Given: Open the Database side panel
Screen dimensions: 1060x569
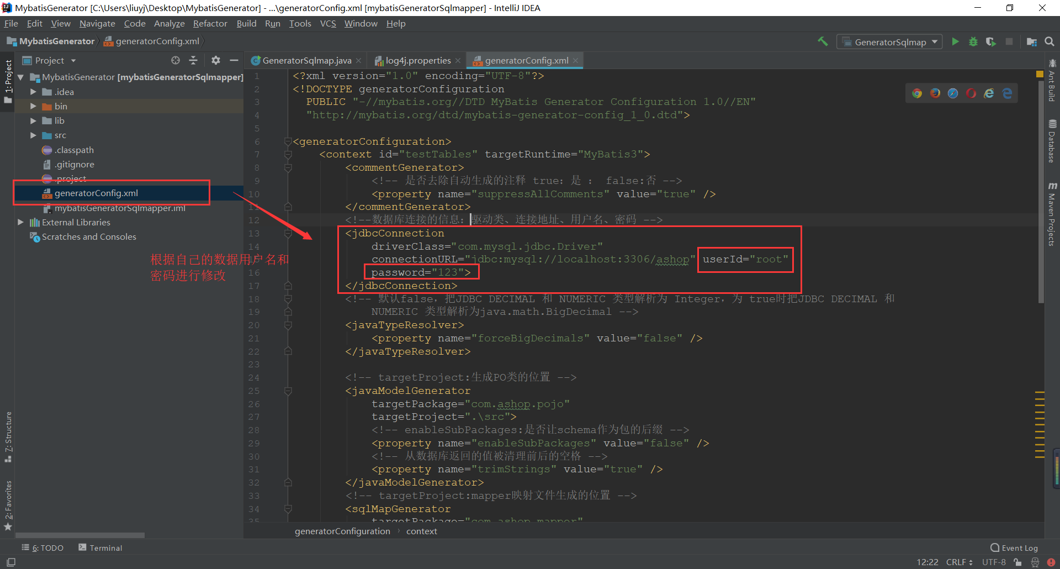Looking at the screenshot, I should pyautogui.click(x=1052, y=141).
